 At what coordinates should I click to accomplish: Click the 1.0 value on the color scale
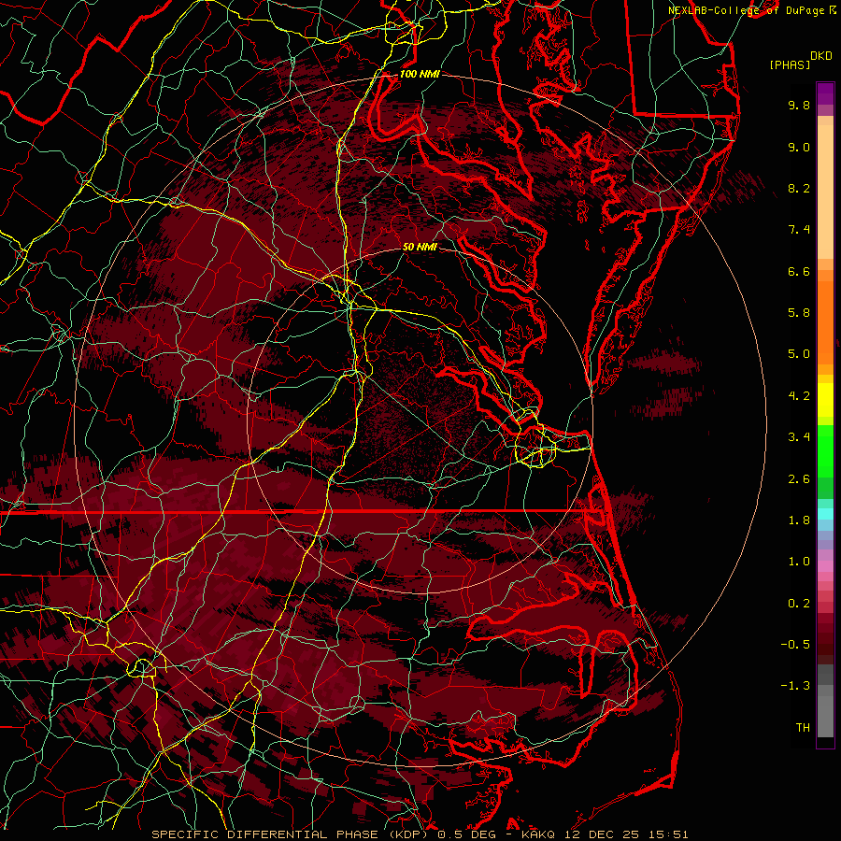coord(799,562)
